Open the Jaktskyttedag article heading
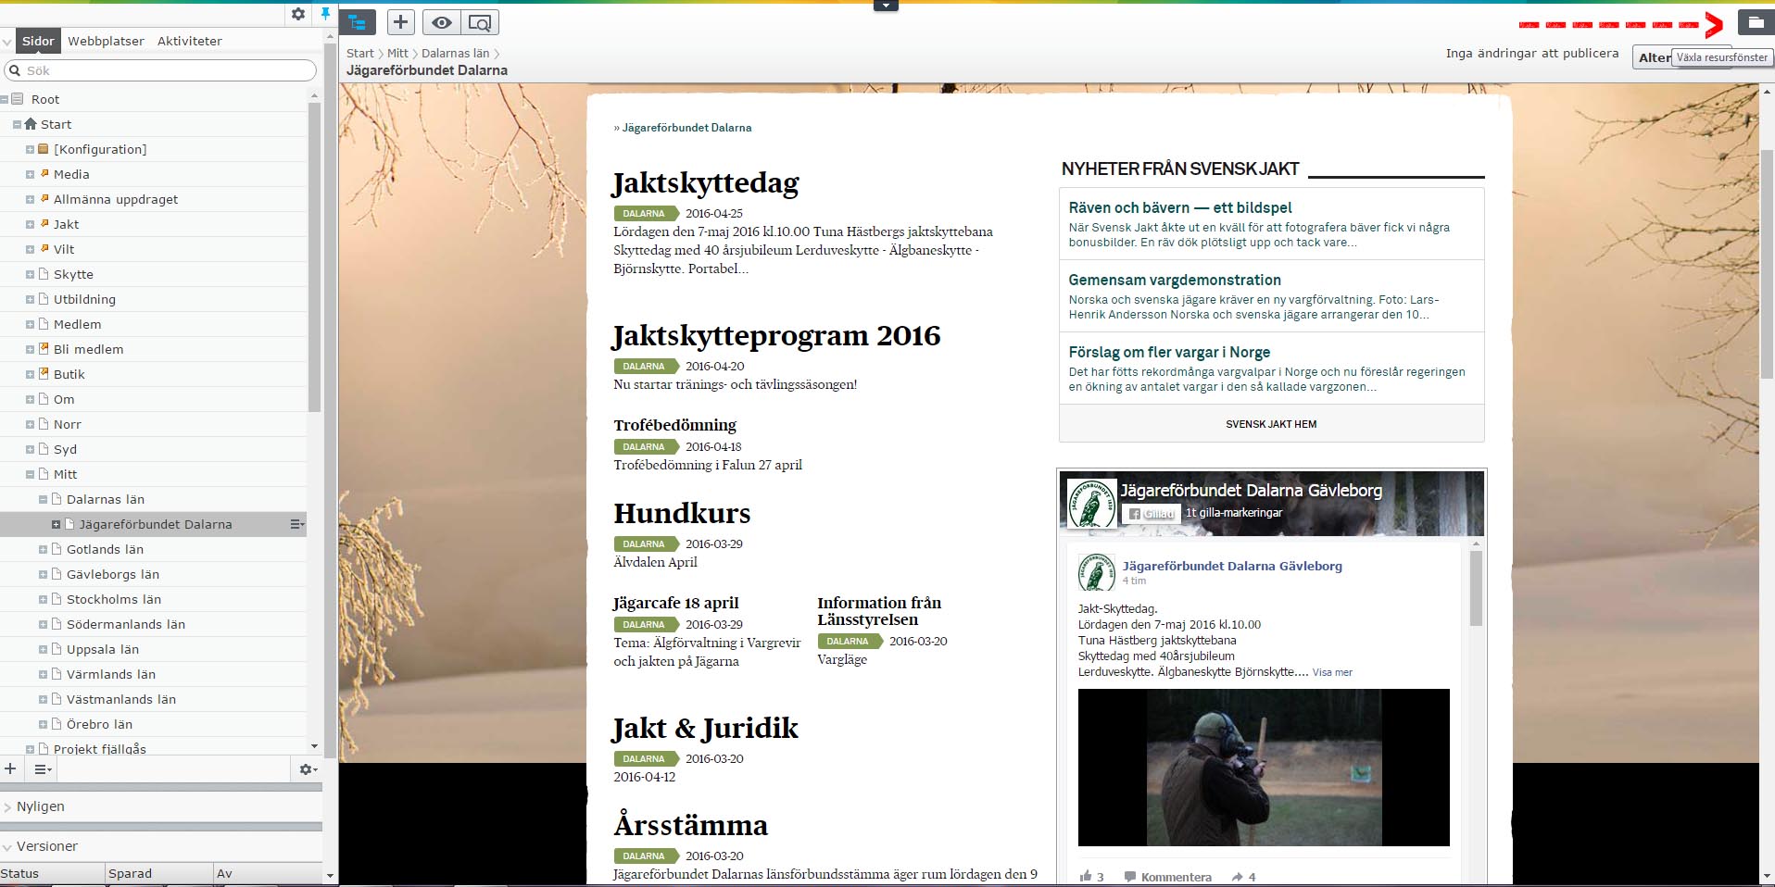The height and width of the screenshot is (887, 1775). point(706,182)
